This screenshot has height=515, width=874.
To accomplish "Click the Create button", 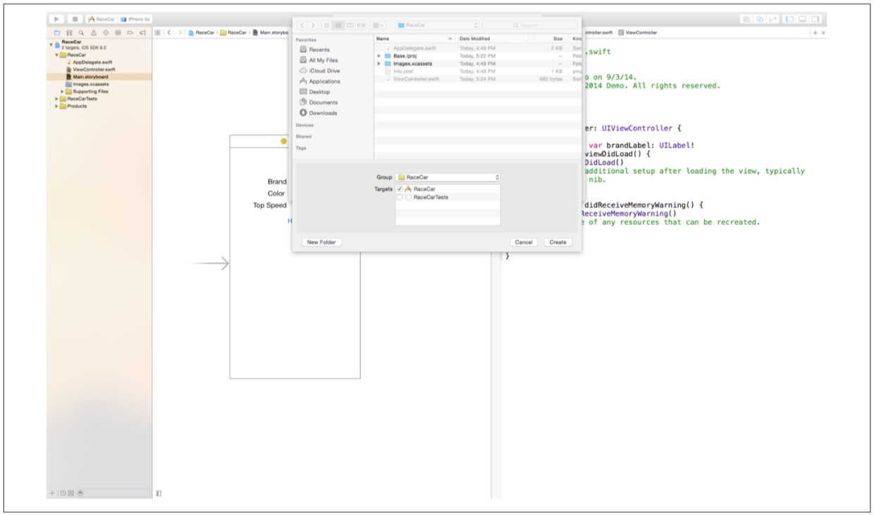I will (558, 242).
